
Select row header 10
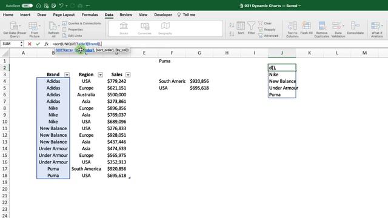point(4,122)
